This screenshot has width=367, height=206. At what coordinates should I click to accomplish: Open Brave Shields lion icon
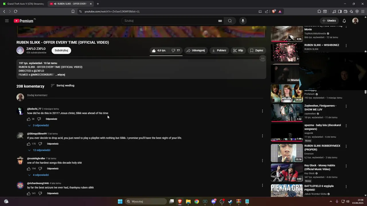274,11
